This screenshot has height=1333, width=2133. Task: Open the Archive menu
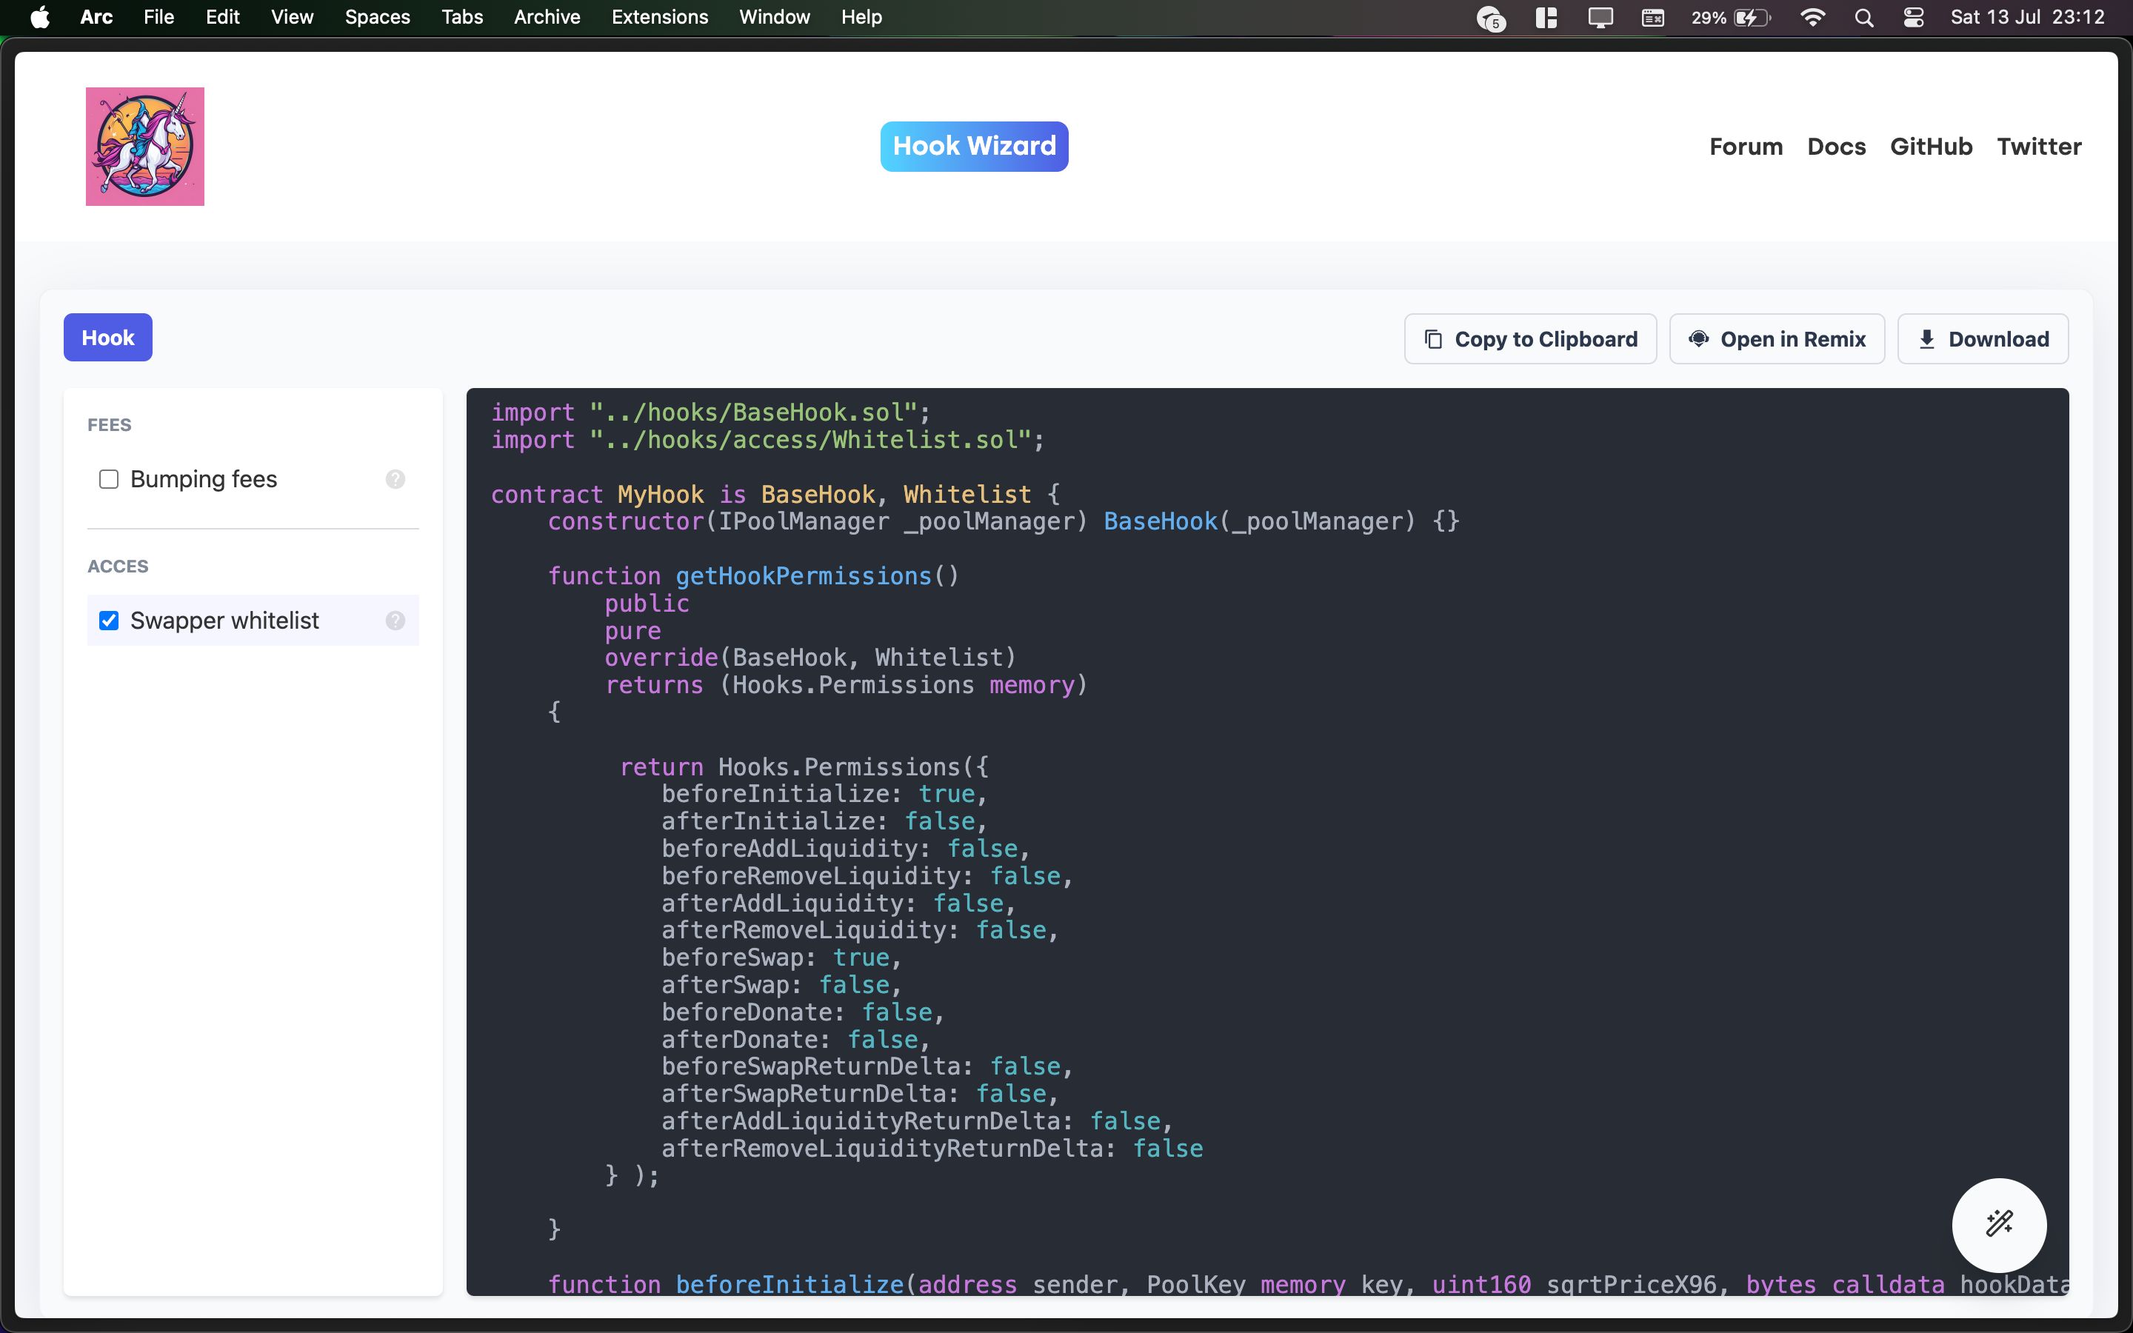click(547, 18)
